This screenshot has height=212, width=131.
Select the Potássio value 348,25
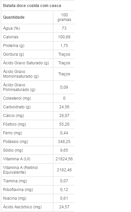[64, 142]
